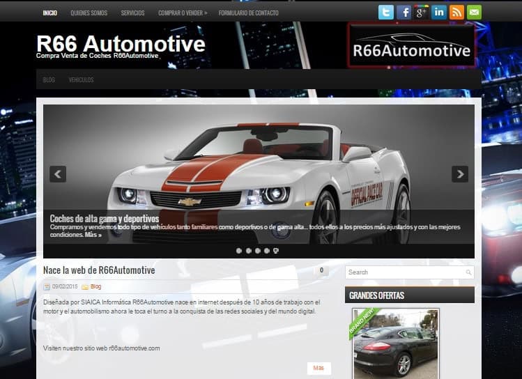522x379 pixels.
Task: Select the first slider pagination dot
Action: (x=238, y=251)
